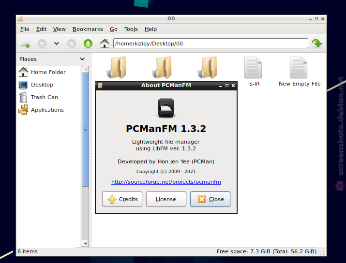346x263 pixels.
Task: Click the Copyright (C) 2009 - 2021 text
Action: 166,172
